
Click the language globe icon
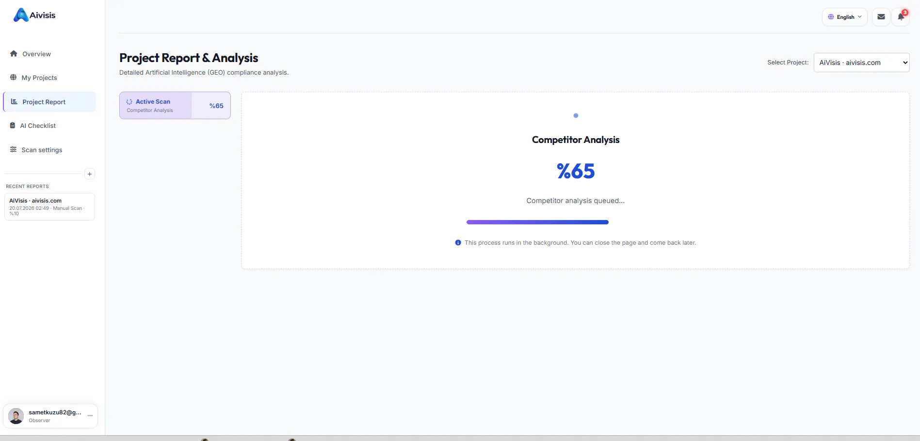(831, 17)
